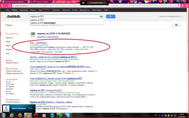Open YouTube in the top black bar
Viewport: 189px width, 118px height.
56,10
